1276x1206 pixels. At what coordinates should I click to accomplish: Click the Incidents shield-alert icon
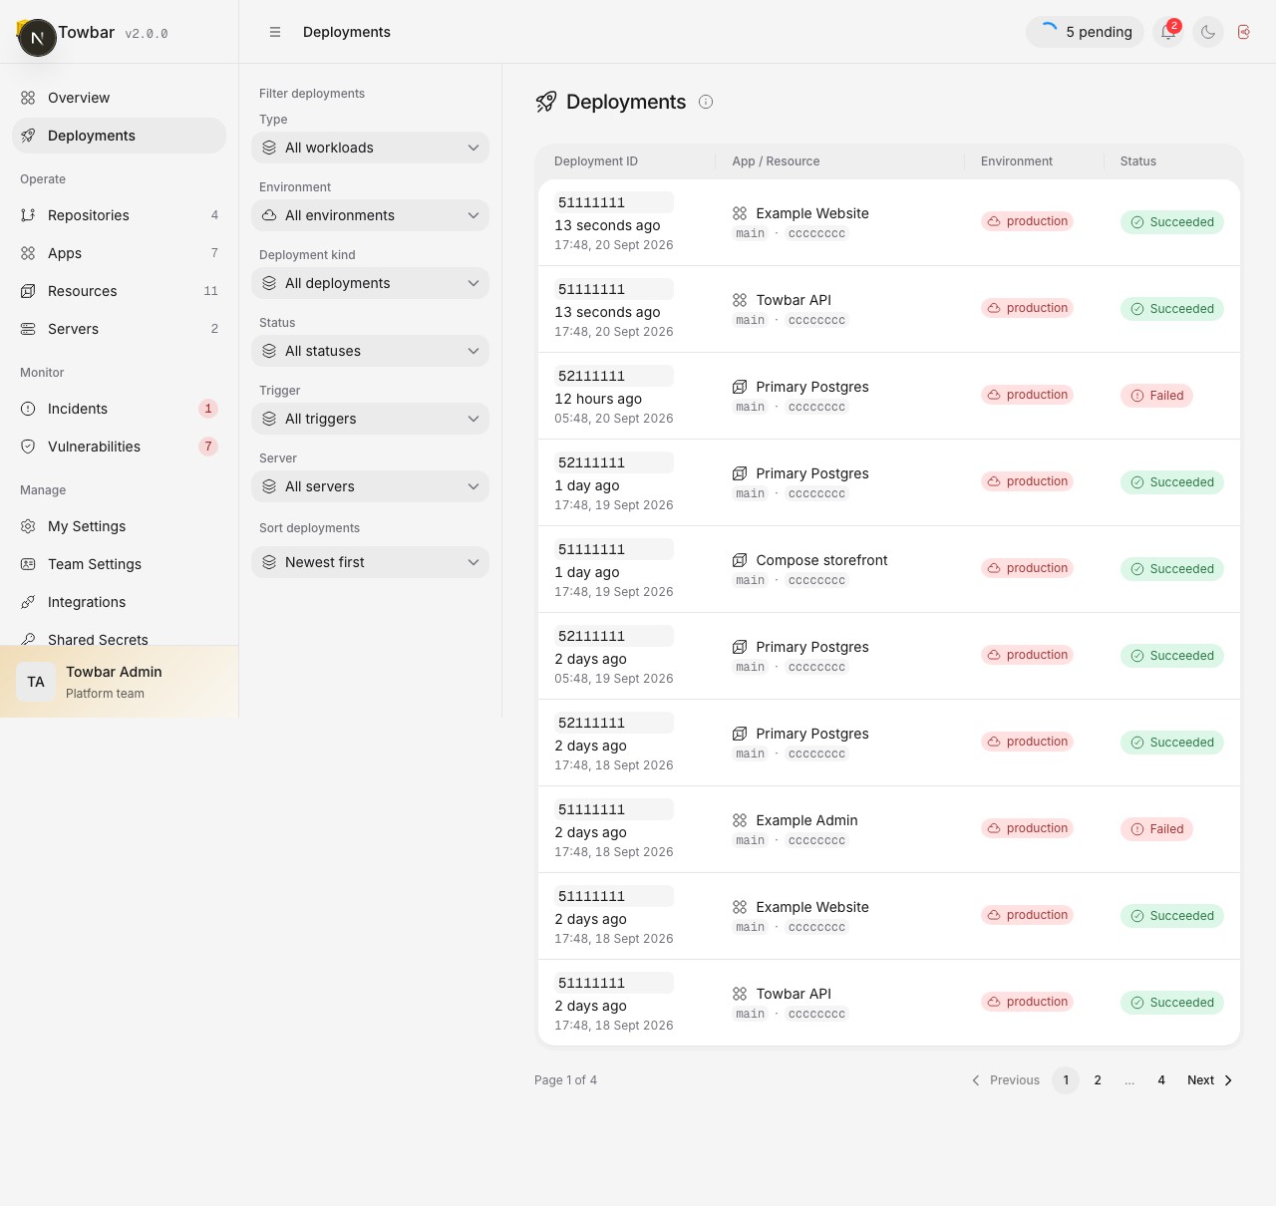[x=28, y=409]
